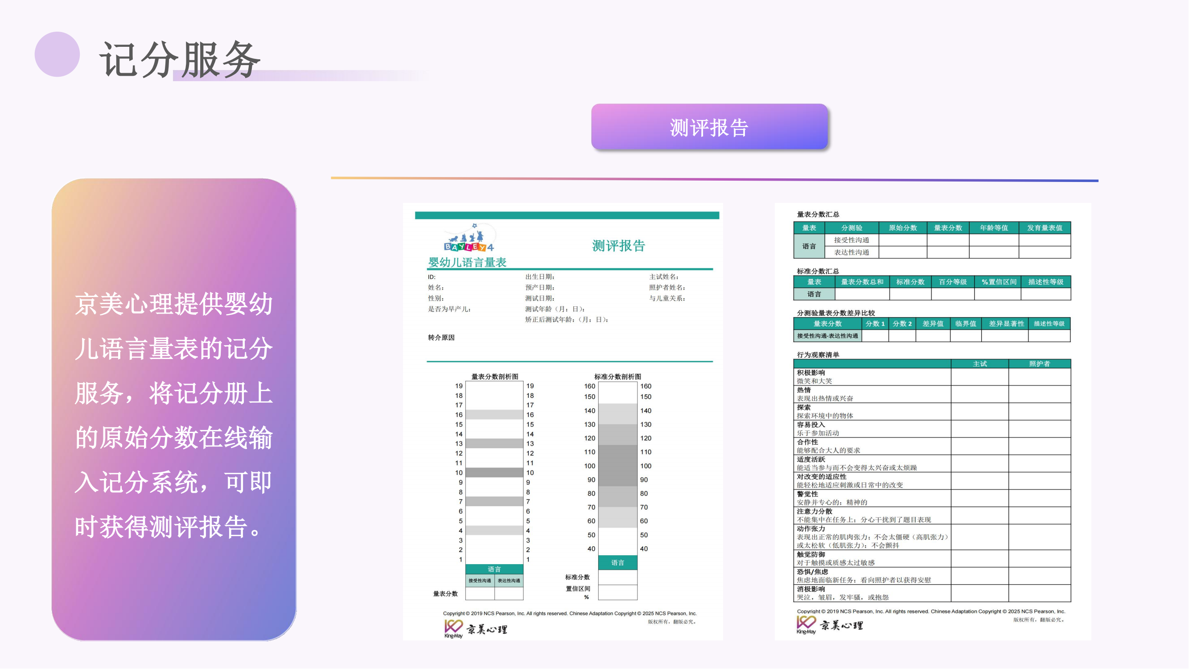Click the darkest gray band in standard score chart

(617, 465)
